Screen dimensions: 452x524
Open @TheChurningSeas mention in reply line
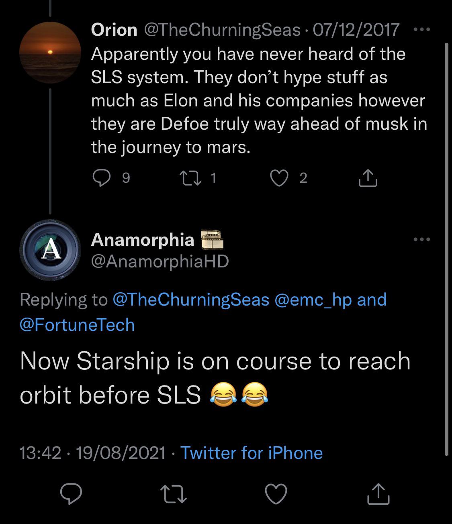[191, 300]
